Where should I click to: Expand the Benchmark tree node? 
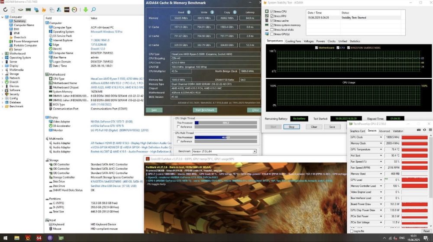click(3, 106)
